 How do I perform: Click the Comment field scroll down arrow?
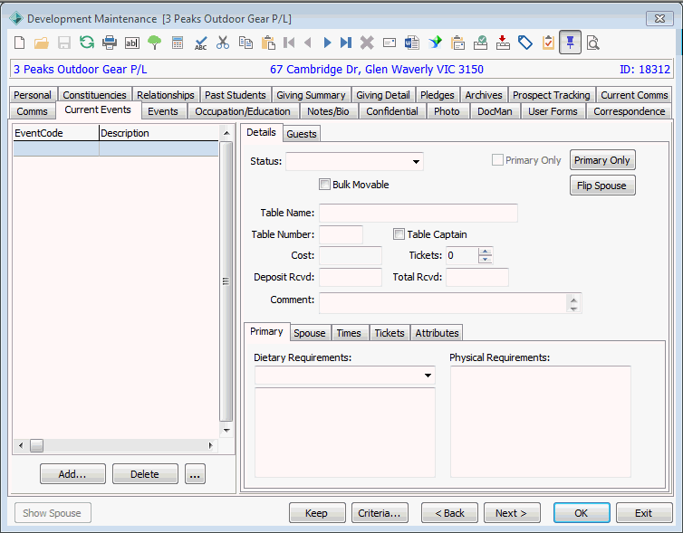click(573, 309)
